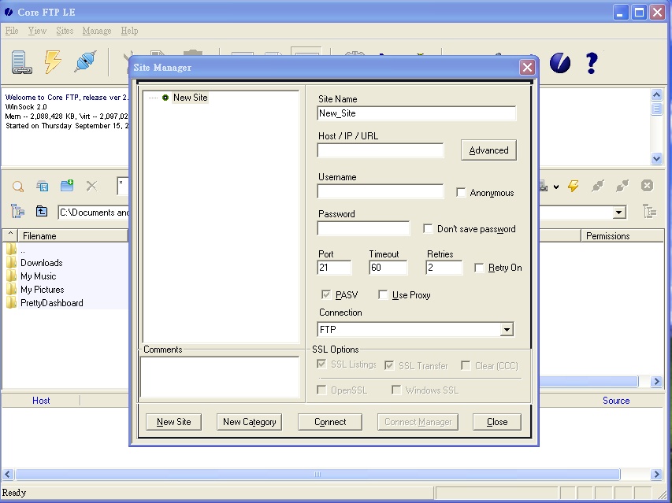The image size is (672, 503).
Task: Click the New Category button
Action: tap(249, 421)
